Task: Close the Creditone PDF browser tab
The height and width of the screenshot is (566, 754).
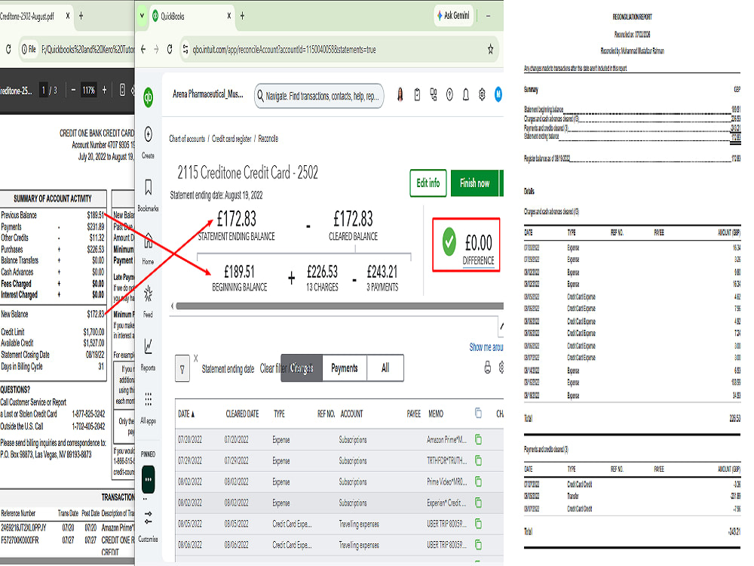Action: (67, 16)
